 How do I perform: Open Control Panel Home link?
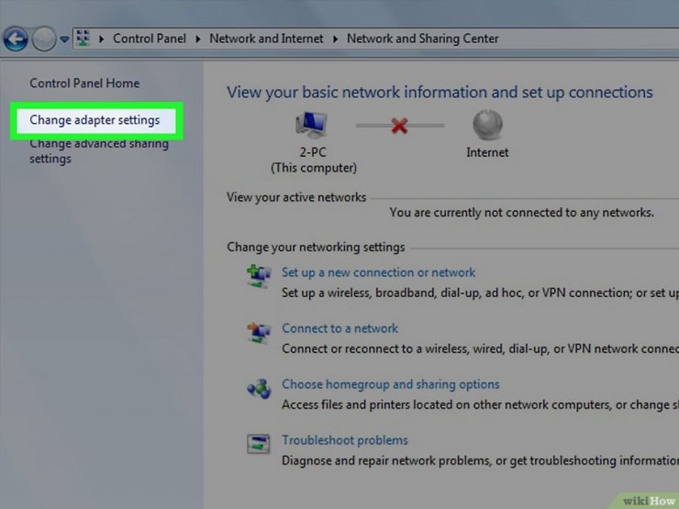click(x=84, y=83)
